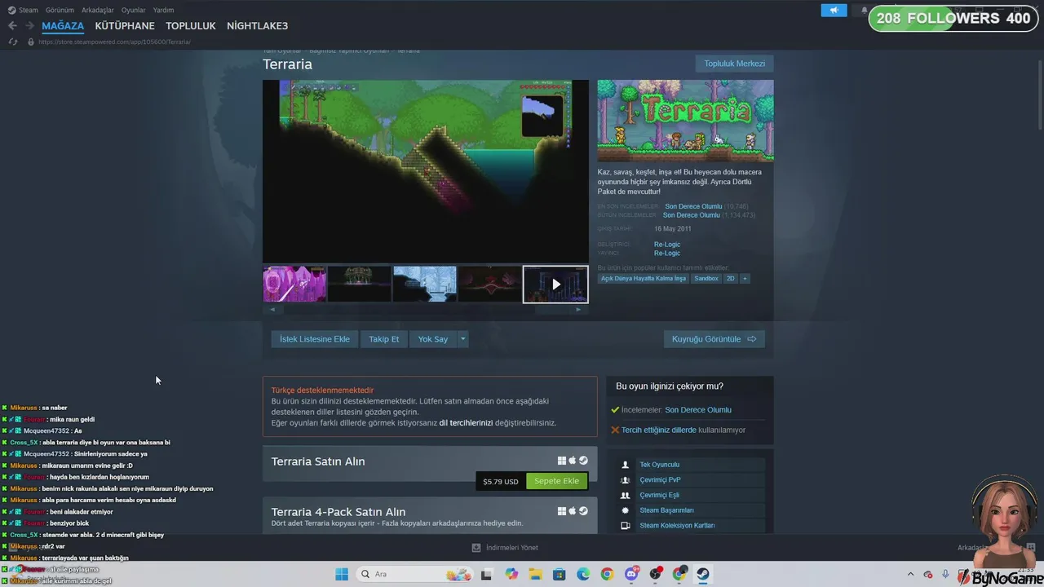
Task: Click the Steam Başarımları achievements icon
Action: [x=626, y=510]
